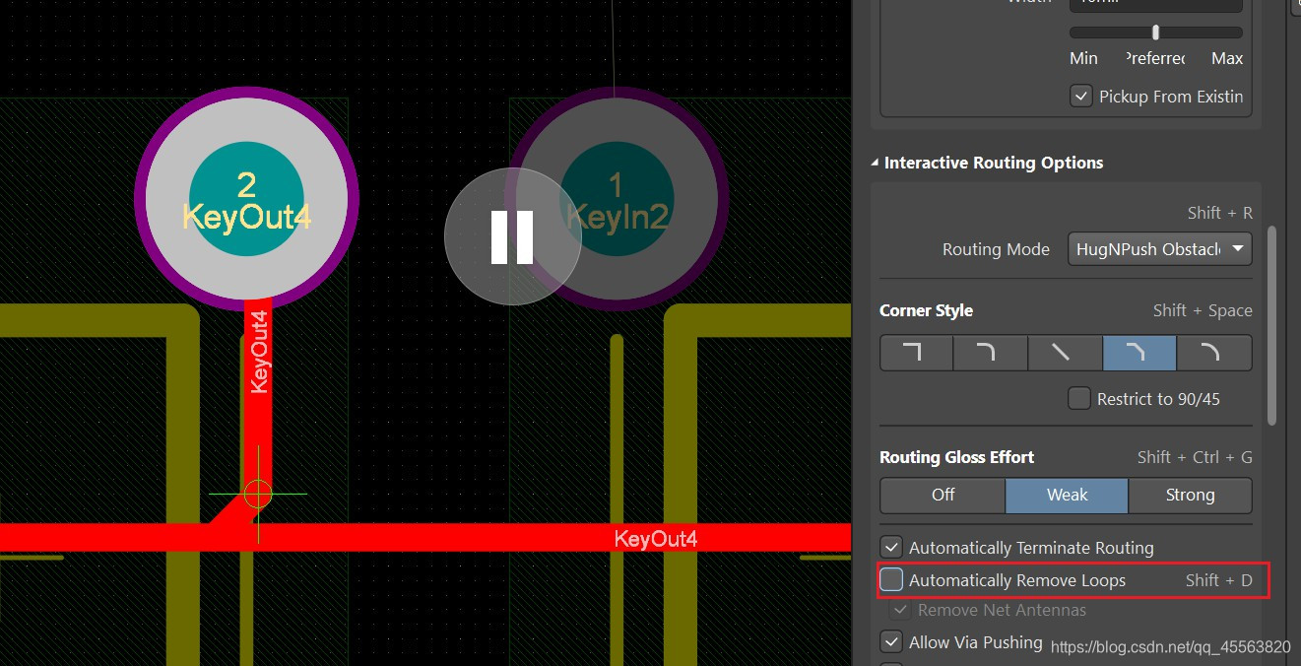1301x666 pixels.
Task: Toggle Automatically Remove Loops checkbox
Action: [891, 580]
